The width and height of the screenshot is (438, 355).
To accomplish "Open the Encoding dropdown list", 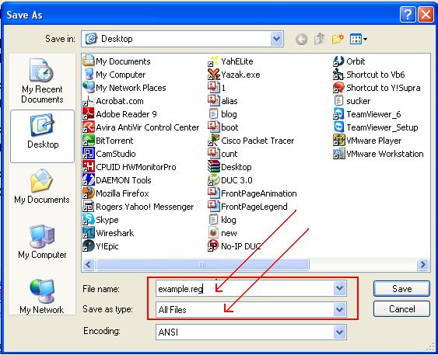I will coord(340,332).
